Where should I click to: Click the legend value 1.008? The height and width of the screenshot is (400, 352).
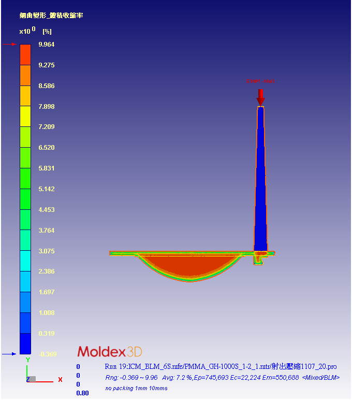tap(47, 312)
